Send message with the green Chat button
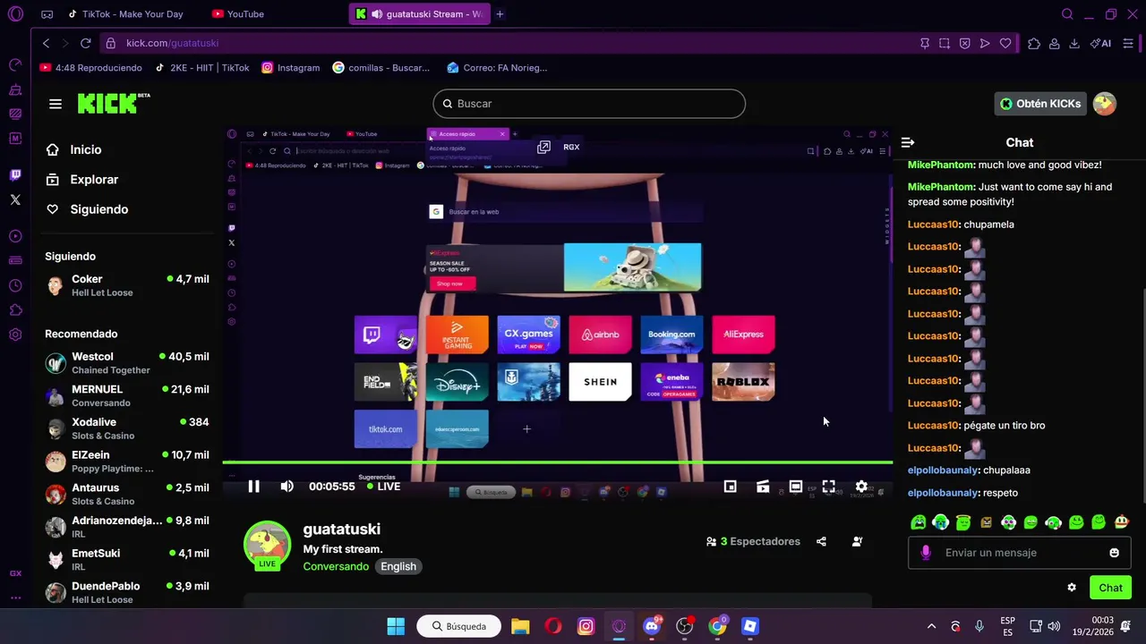The image size is (1146, 644). pyautogui.click(x=1110, y=588)
